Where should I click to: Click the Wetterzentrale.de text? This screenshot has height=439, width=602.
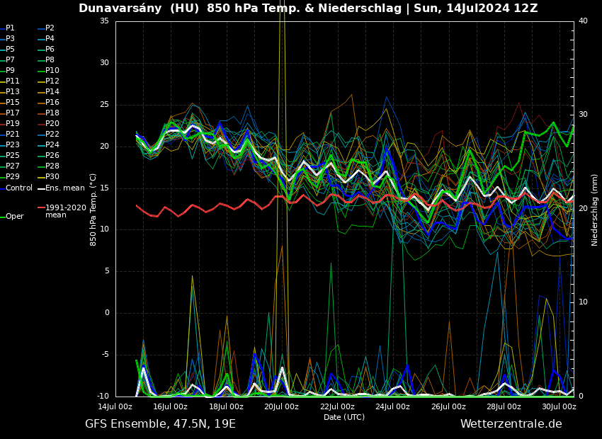(511, 424)
